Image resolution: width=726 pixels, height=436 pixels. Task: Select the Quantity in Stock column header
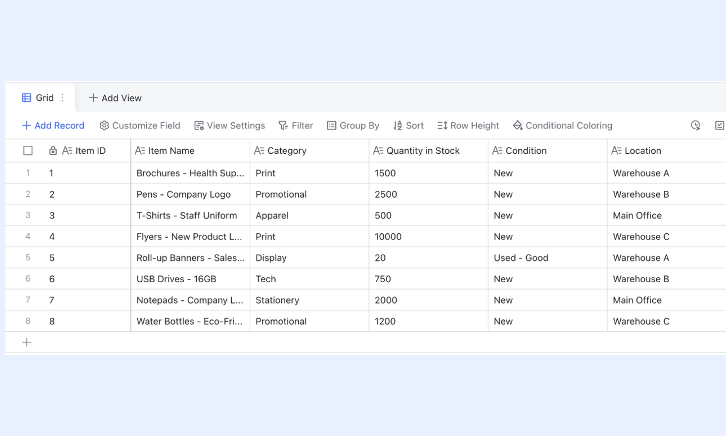[x=428, y=150]
